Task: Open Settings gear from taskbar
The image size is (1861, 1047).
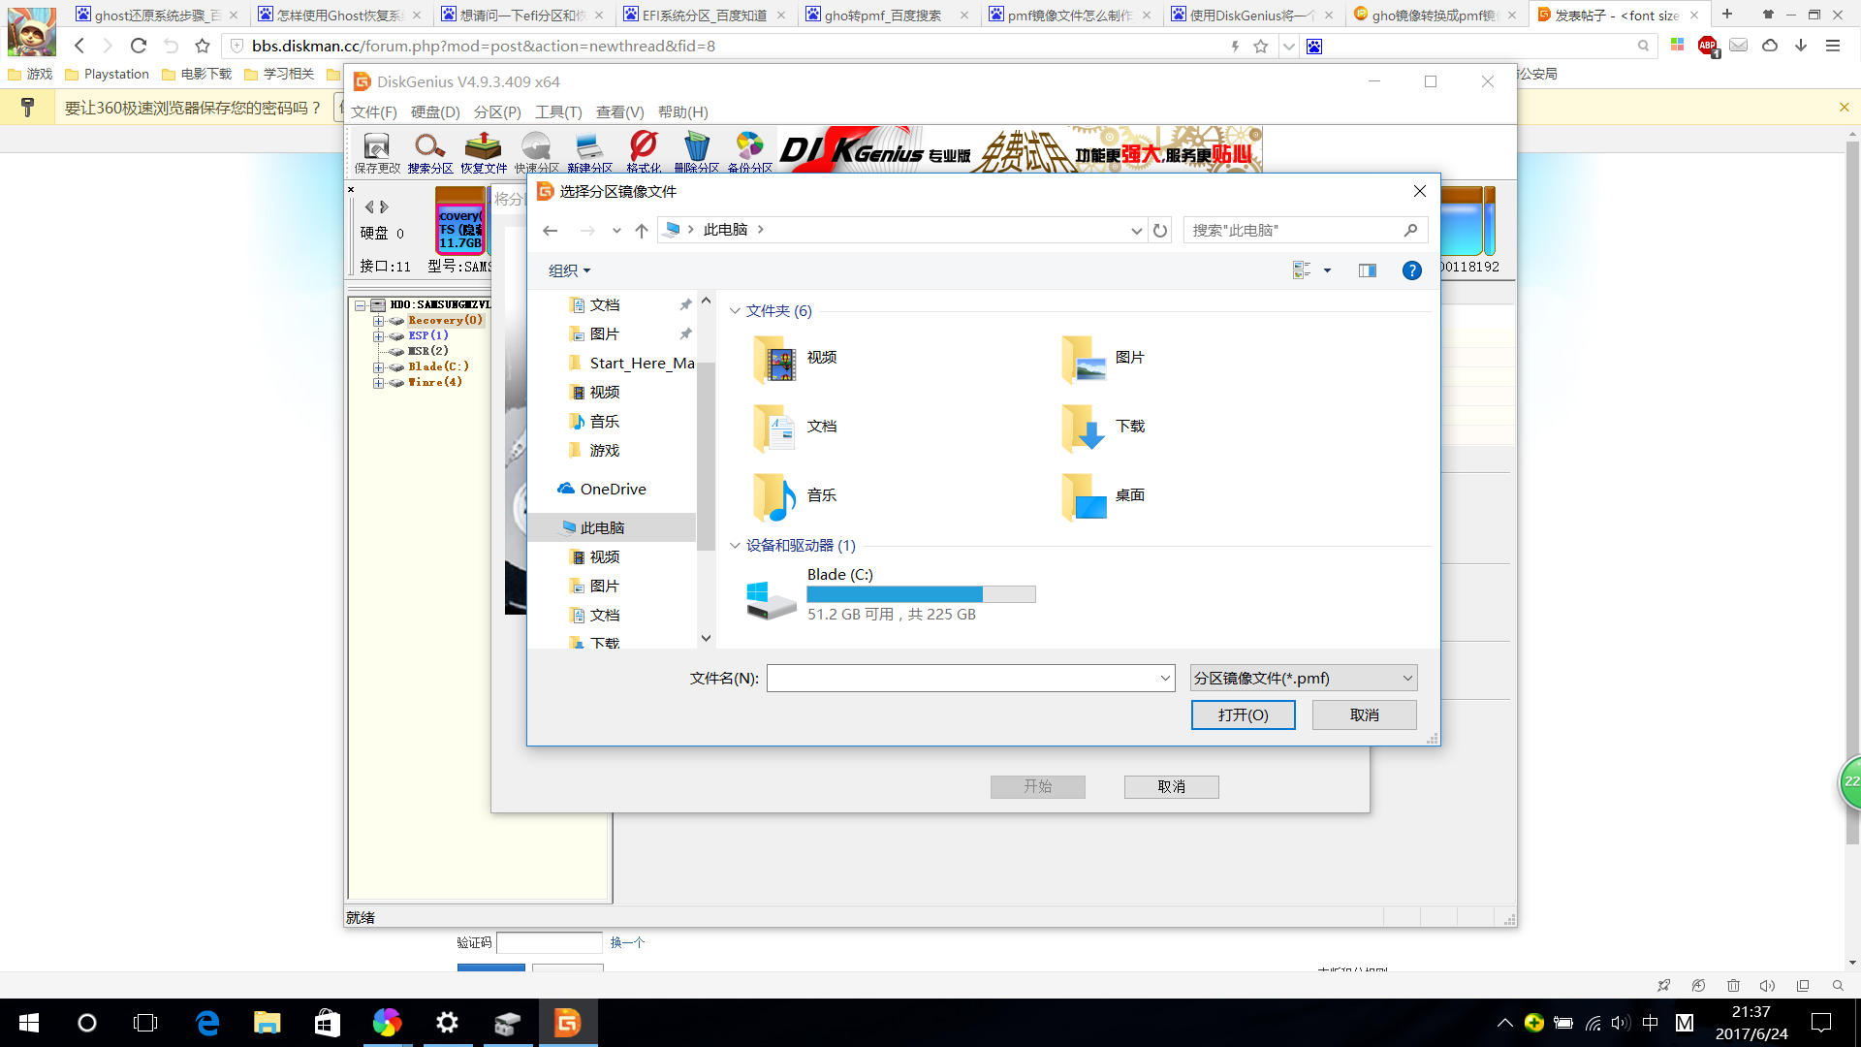Action: 447,1023
